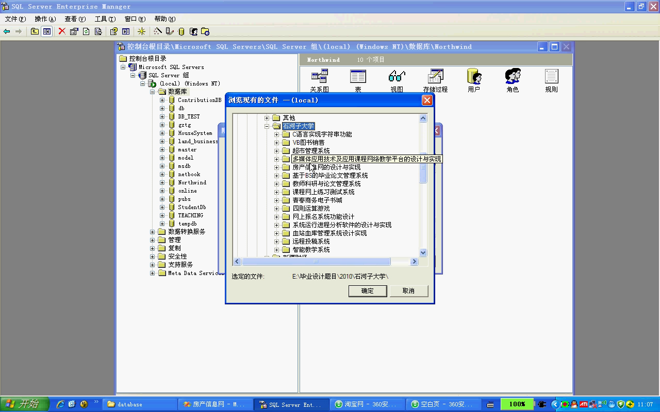Click the Register Server toolbar icon
The height and width of the screenshot is (412, 660).
[x=170, y=31]
